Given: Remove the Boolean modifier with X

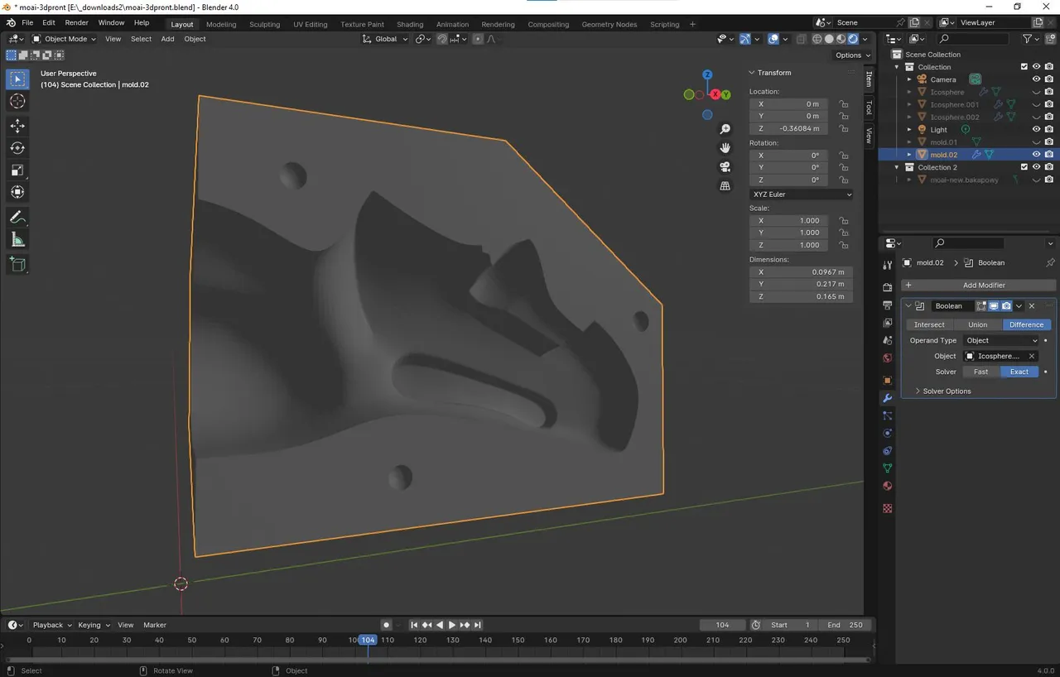Looking at the screenshot, I should pos(1032,305).
